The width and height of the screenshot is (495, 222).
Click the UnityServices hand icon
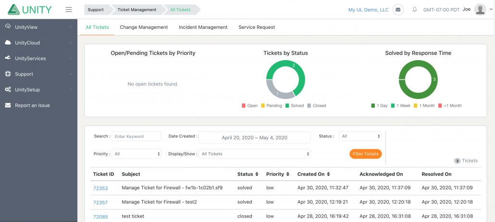click(x=8, y=58)
